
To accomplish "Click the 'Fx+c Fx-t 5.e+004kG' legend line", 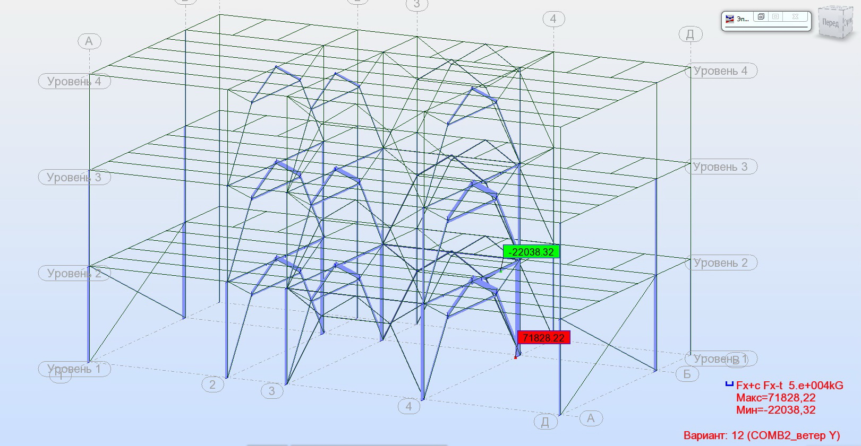I will point(789,386).
